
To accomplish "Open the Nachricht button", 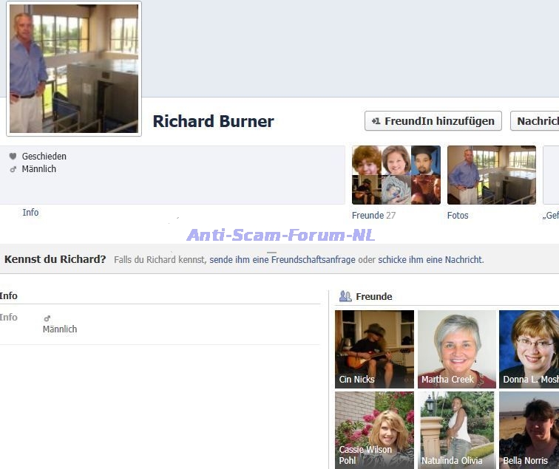I will 535,121.
